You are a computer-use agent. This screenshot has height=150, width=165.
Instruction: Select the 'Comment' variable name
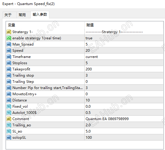click(21, 119)
